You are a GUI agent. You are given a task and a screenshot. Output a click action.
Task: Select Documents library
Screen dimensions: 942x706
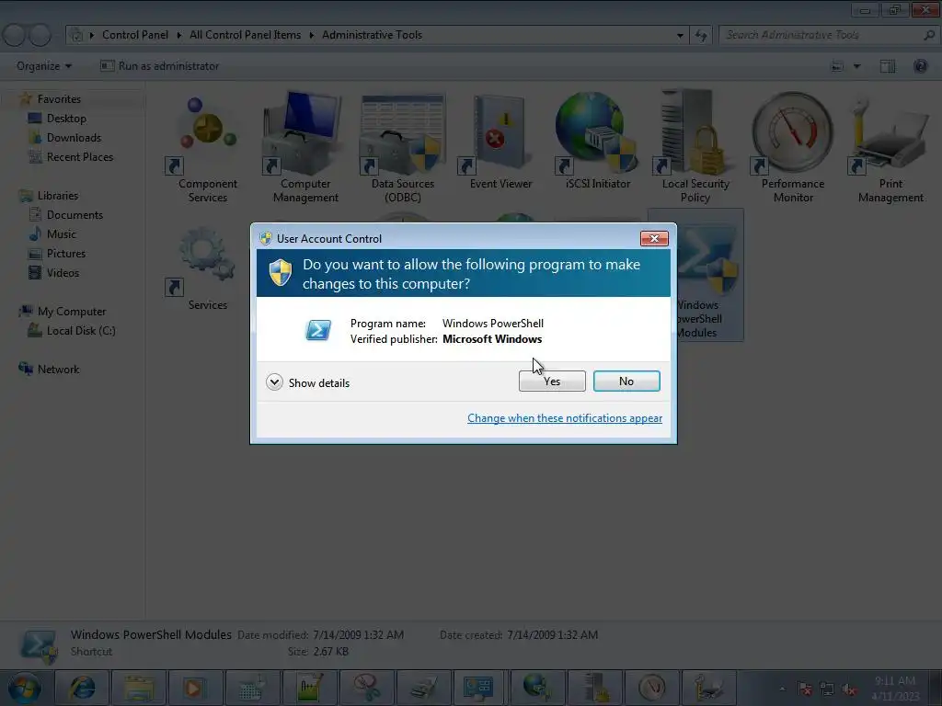(75, 215)
